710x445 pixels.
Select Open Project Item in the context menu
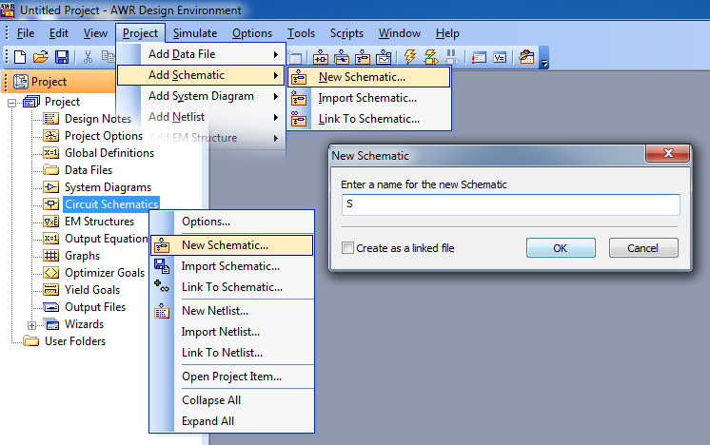click(232, 377)
